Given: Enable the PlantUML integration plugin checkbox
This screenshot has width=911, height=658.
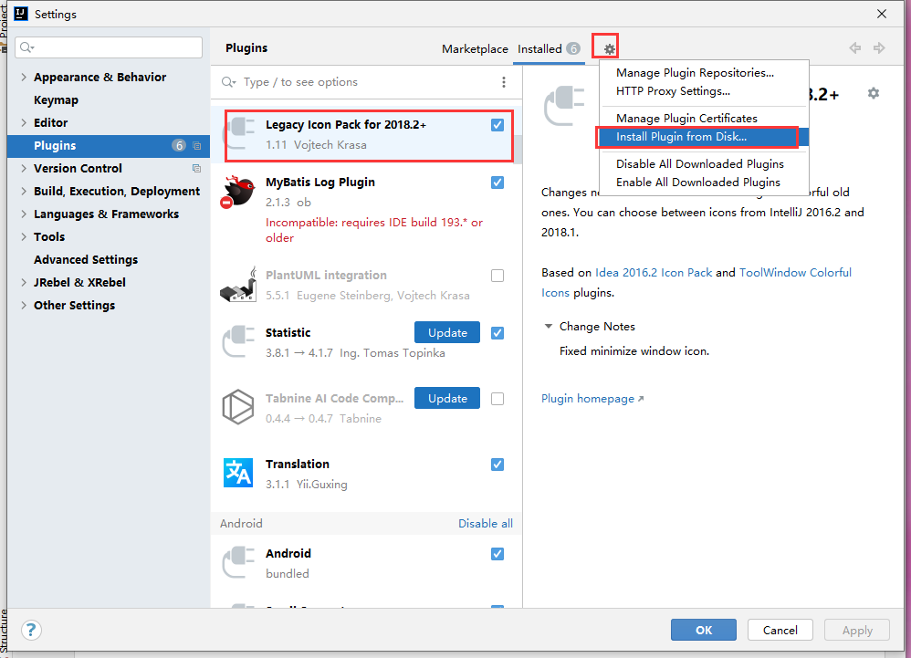Looking at the screenshot, I should (497, 276).
